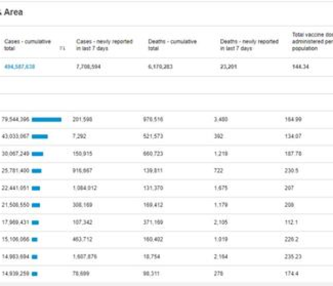Click Deaths - cumulative total column header
The image size is (333, 286).
pos(172,45)
